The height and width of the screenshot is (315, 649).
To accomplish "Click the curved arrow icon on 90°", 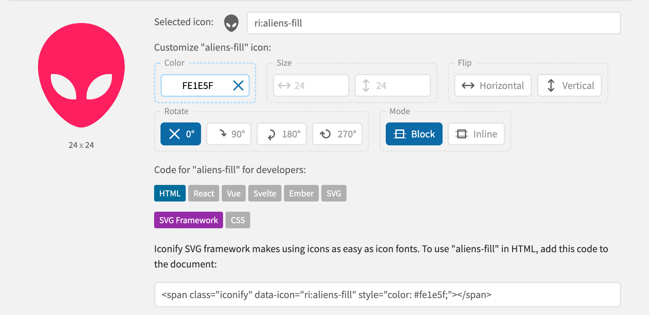I will tap(223, 133).
